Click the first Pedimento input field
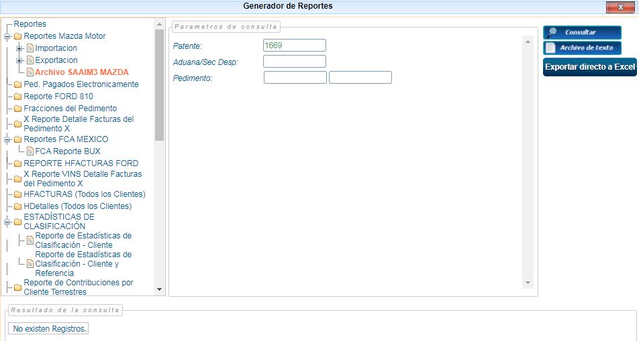 [295, 77]
